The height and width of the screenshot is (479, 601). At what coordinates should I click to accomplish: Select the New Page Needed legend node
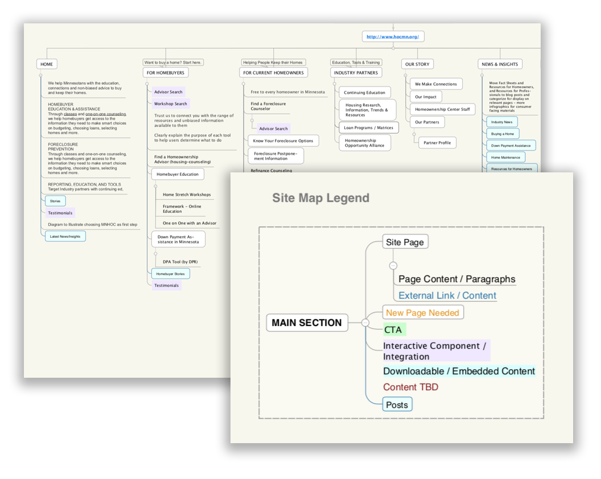point(422,312)
